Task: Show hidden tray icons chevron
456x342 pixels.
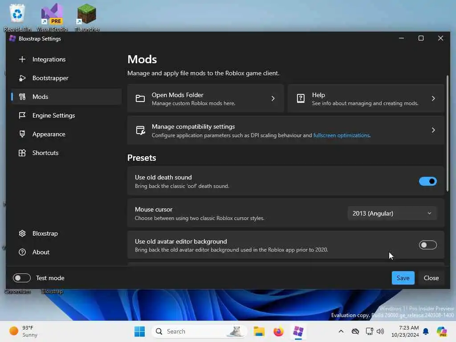Action: [x=341, y=331]
